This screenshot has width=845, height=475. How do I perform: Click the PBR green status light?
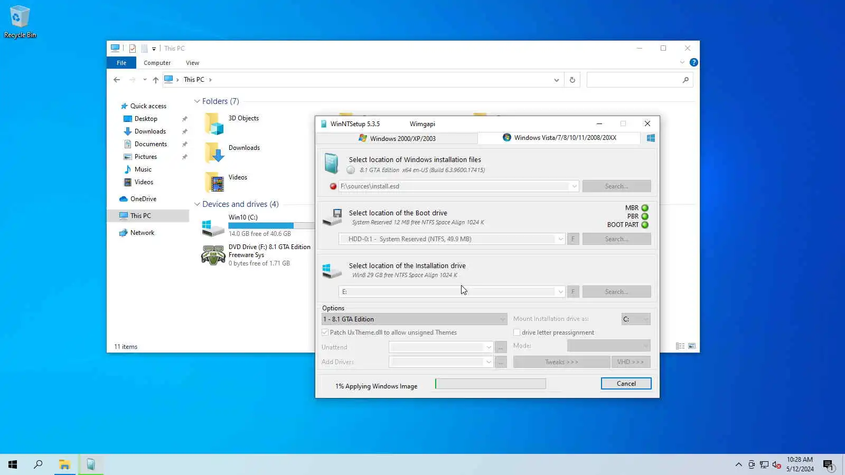point(645,216)
